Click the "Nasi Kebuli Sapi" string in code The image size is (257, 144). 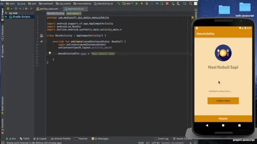tap(103, 54)
